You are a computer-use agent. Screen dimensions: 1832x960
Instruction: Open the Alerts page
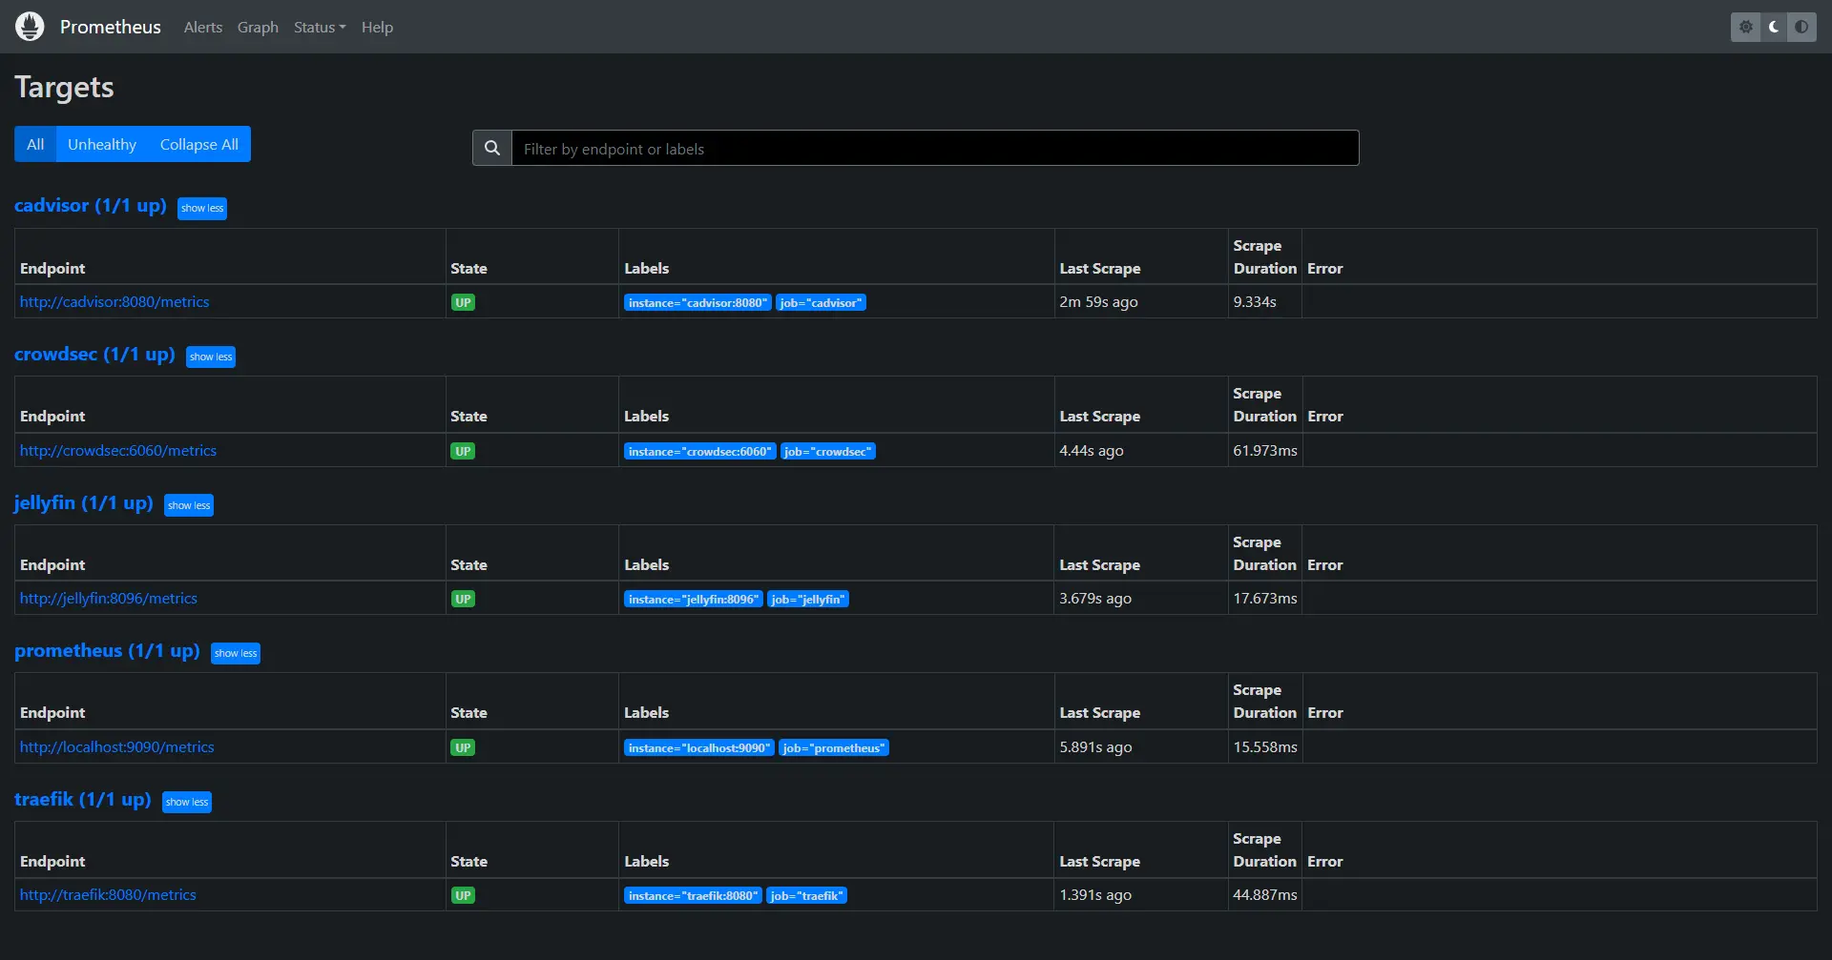click(202, 27)
